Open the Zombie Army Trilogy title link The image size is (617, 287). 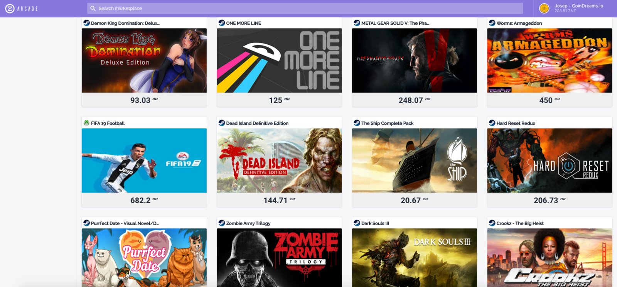(248, 223)
